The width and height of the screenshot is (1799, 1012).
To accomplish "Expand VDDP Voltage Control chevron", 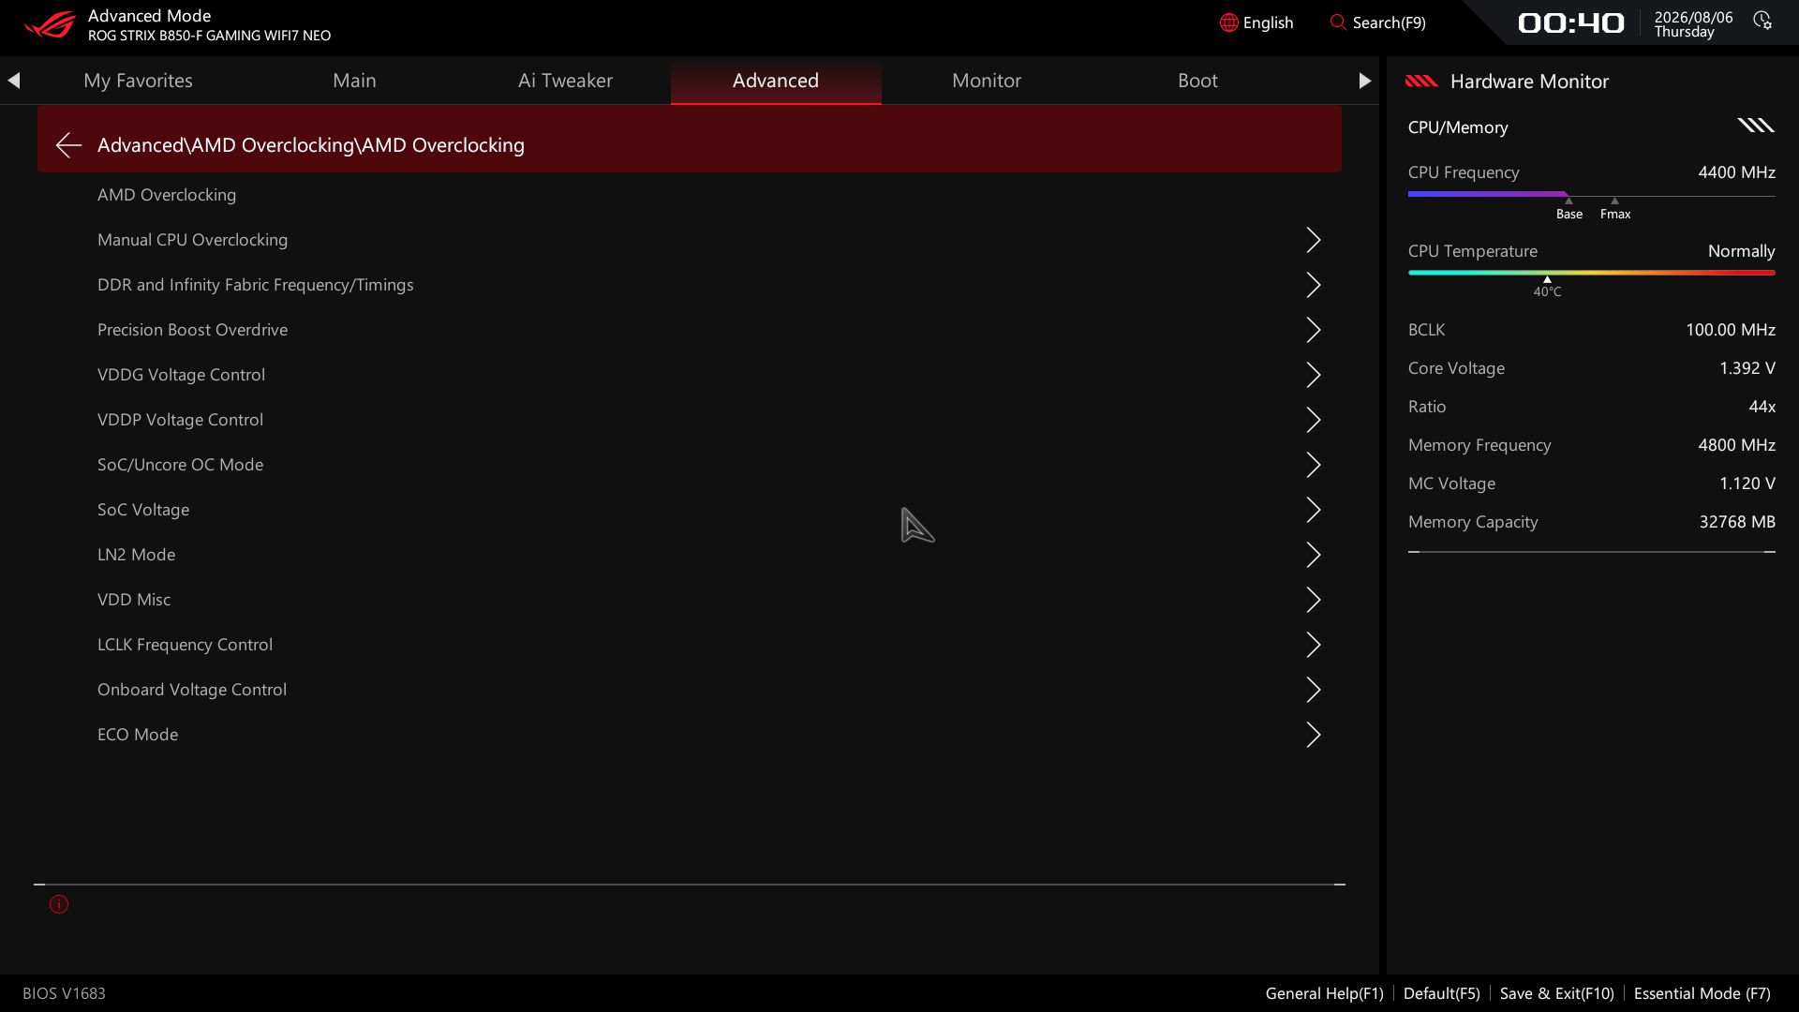I will 1314,420.
